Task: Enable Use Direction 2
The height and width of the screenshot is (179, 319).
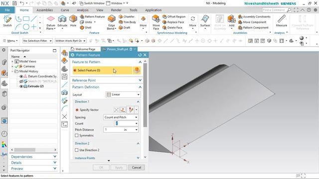Action: tap(77, 150)
